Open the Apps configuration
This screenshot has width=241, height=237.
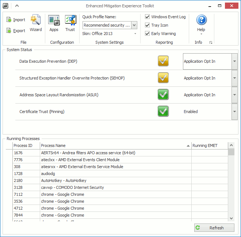54,23
